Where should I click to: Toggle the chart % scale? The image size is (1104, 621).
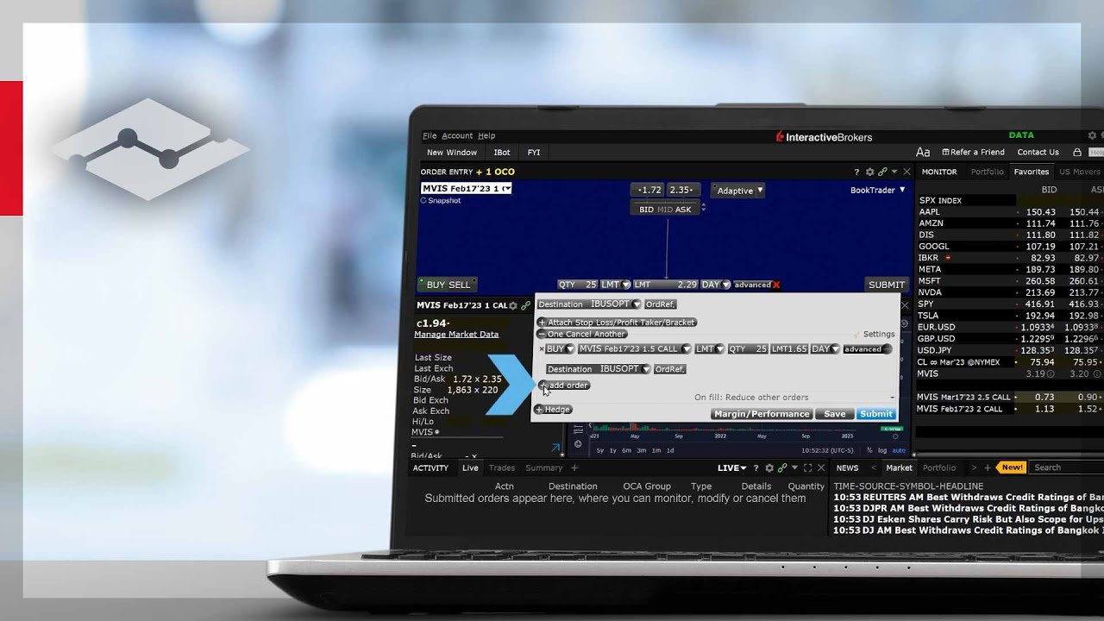pyautogui.click(x=870, y=450)
